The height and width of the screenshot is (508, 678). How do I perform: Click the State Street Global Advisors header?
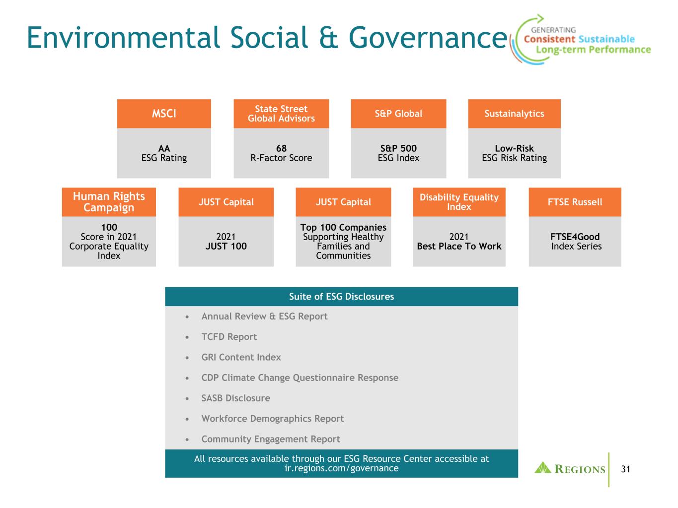[x=281, y=114]
